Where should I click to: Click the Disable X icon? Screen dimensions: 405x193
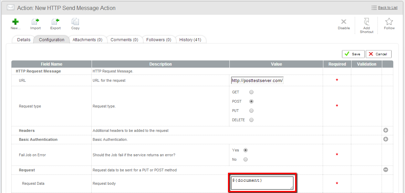(344, 22)
